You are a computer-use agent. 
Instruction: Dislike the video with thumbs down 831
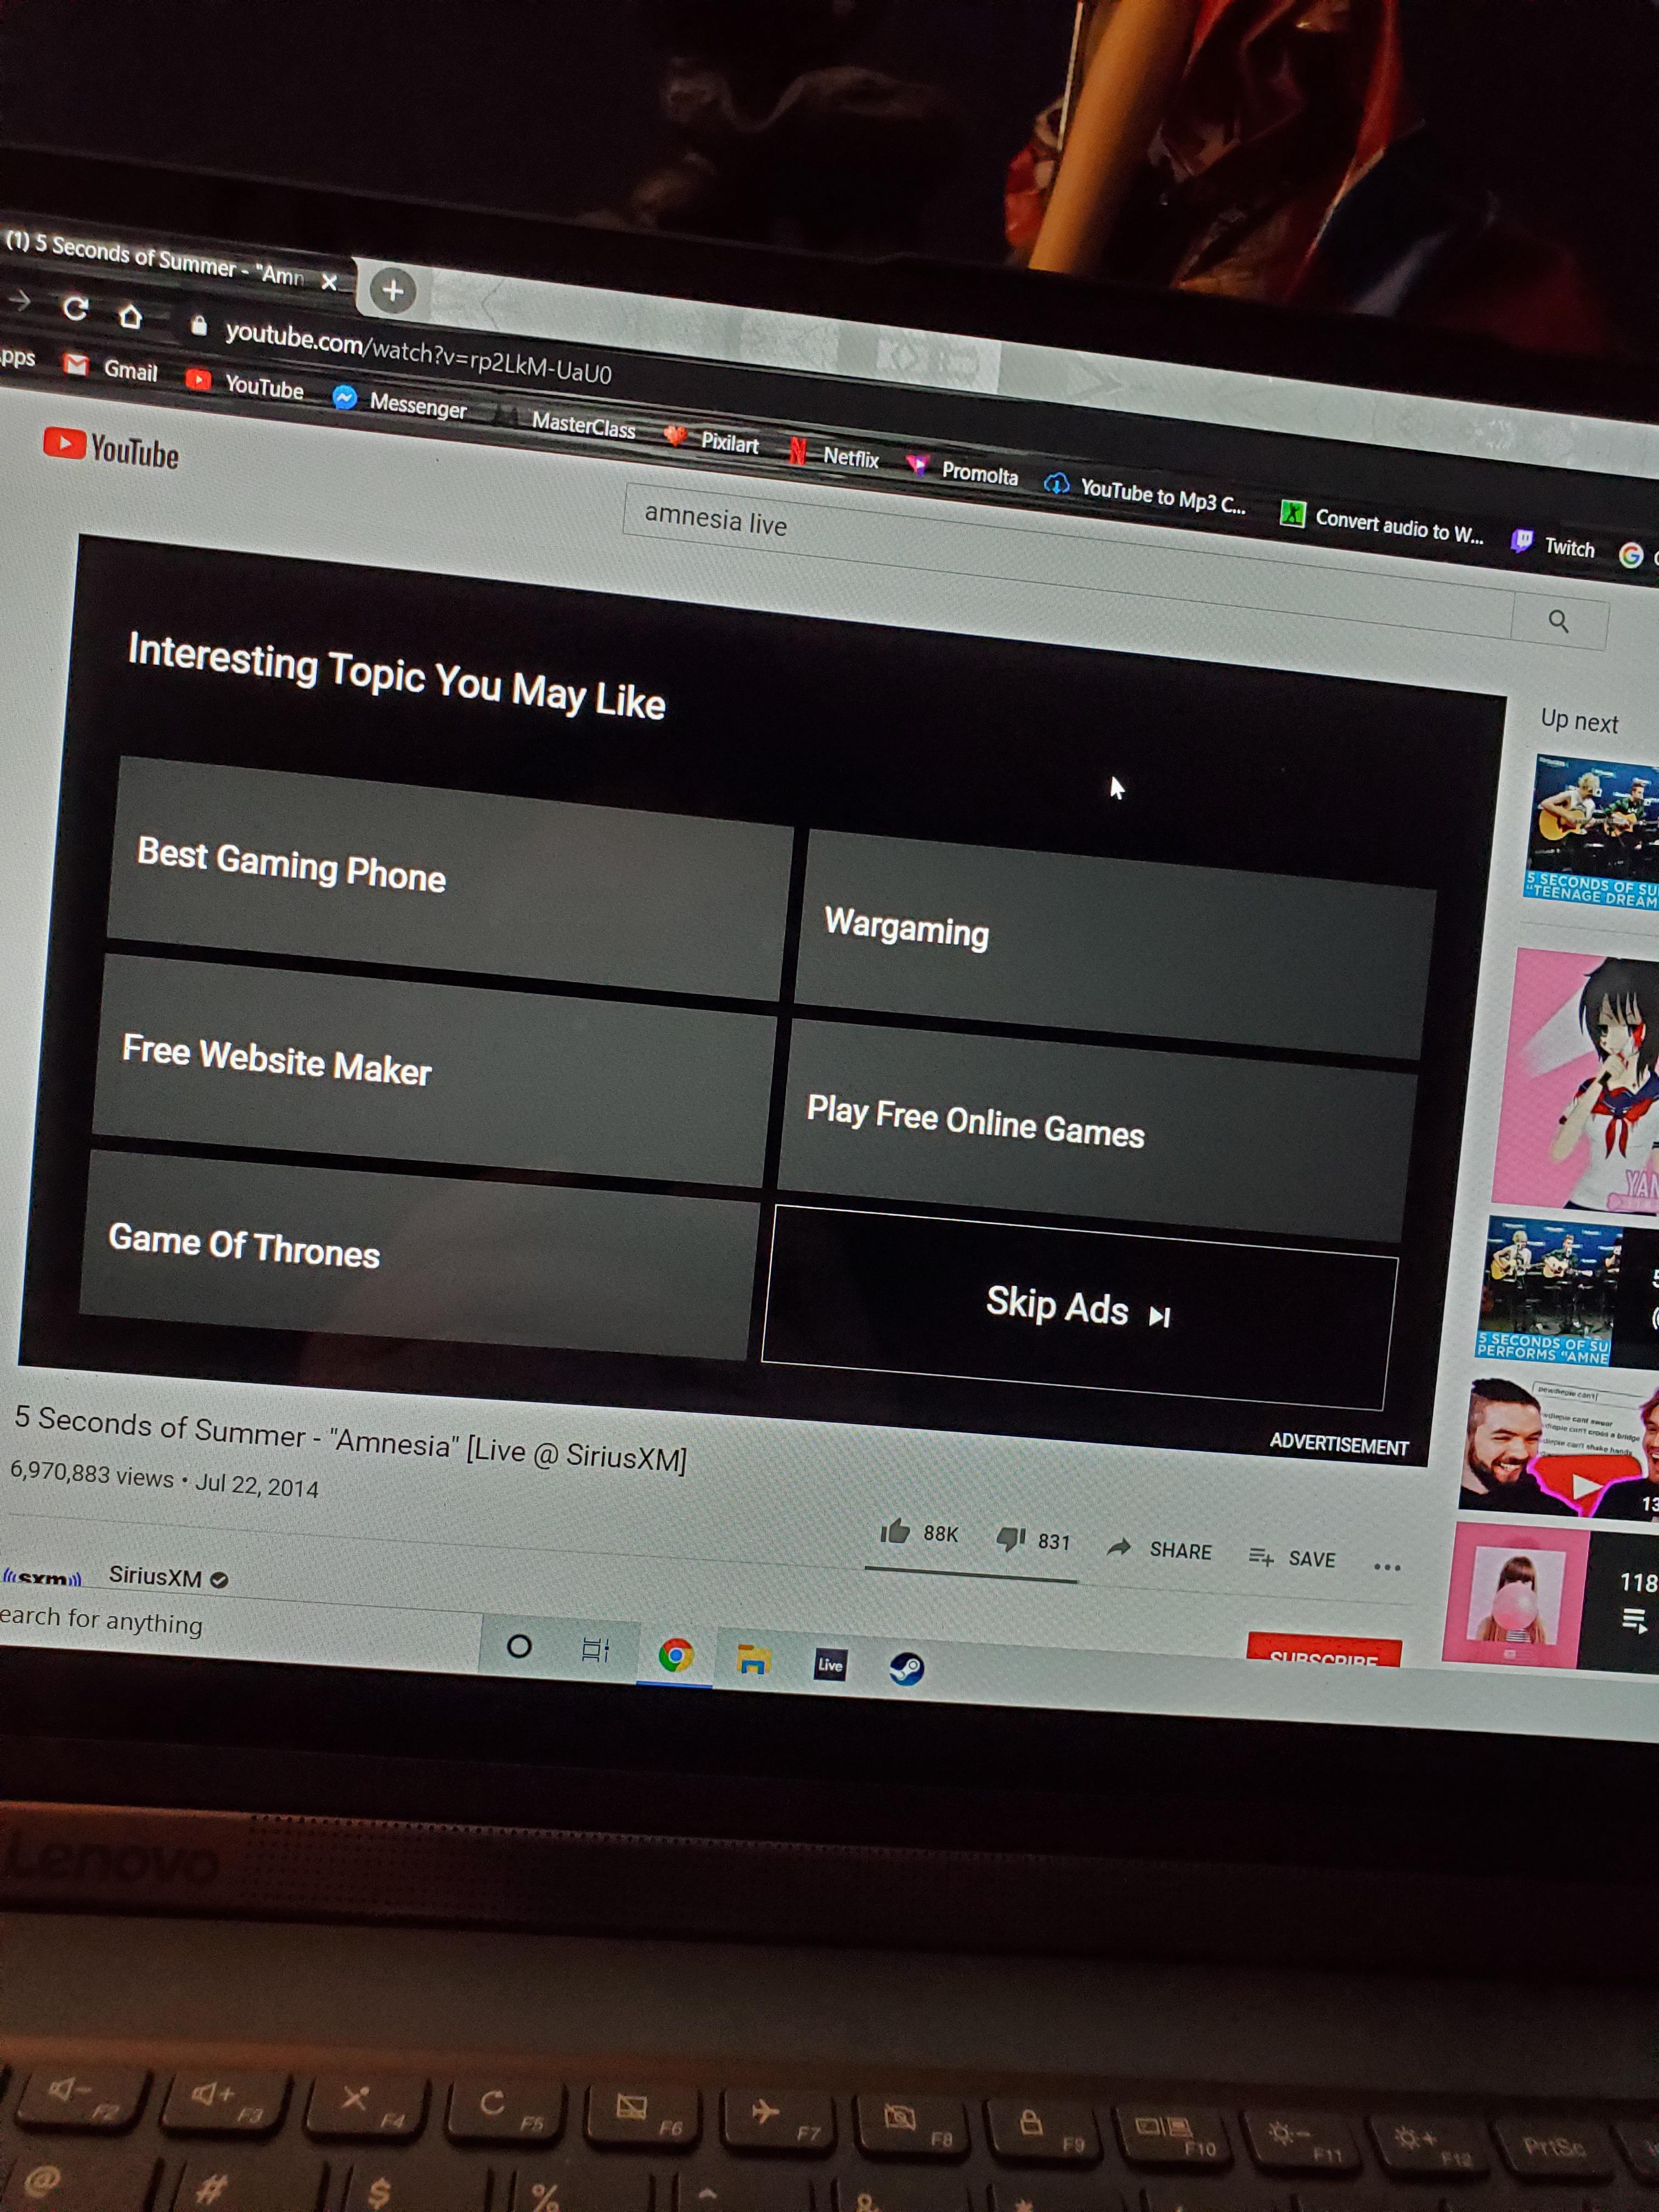(x=1033, y=1540)
